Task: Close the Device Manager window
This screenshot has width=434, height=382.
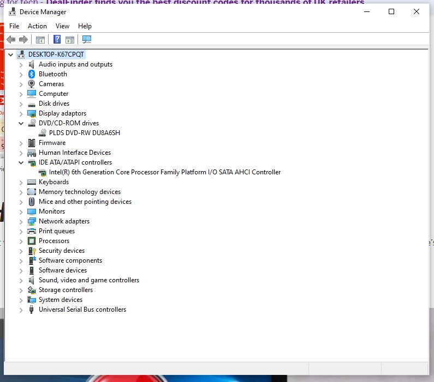Action: [417, 11]
